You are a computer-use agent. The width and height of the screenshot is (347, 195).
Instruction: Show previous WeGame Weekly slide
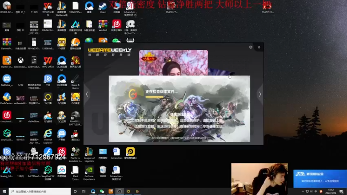pos(87,94)
